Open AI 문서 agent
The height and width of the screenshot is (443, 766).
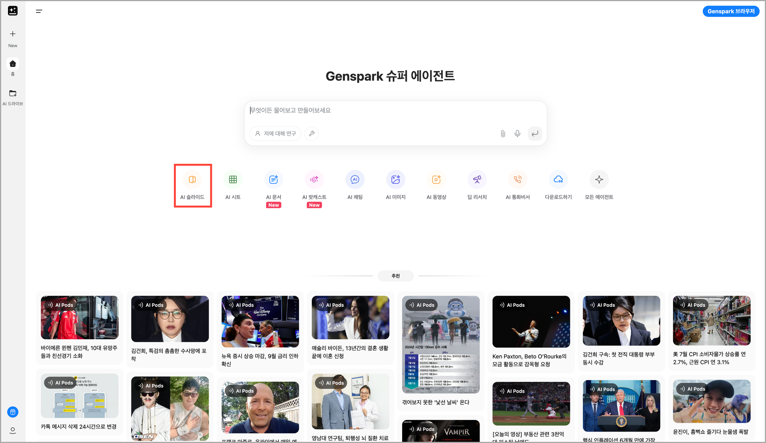(x=273, y=185)
